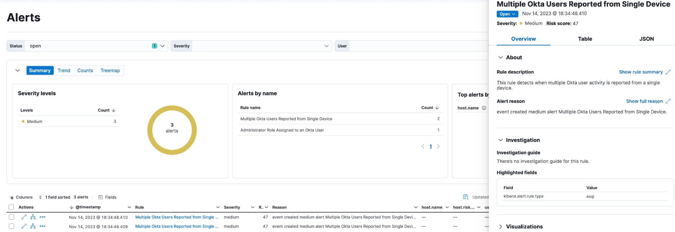Image resolution: width=675 pixels, height=232 pixels.
Task: Open the Reason column menu chevron
Action: [x=415, y=207]
